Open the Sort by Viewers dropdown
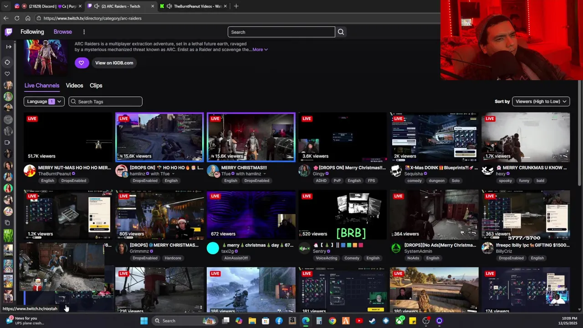583x328 pixels. click(x=541, y=102)
